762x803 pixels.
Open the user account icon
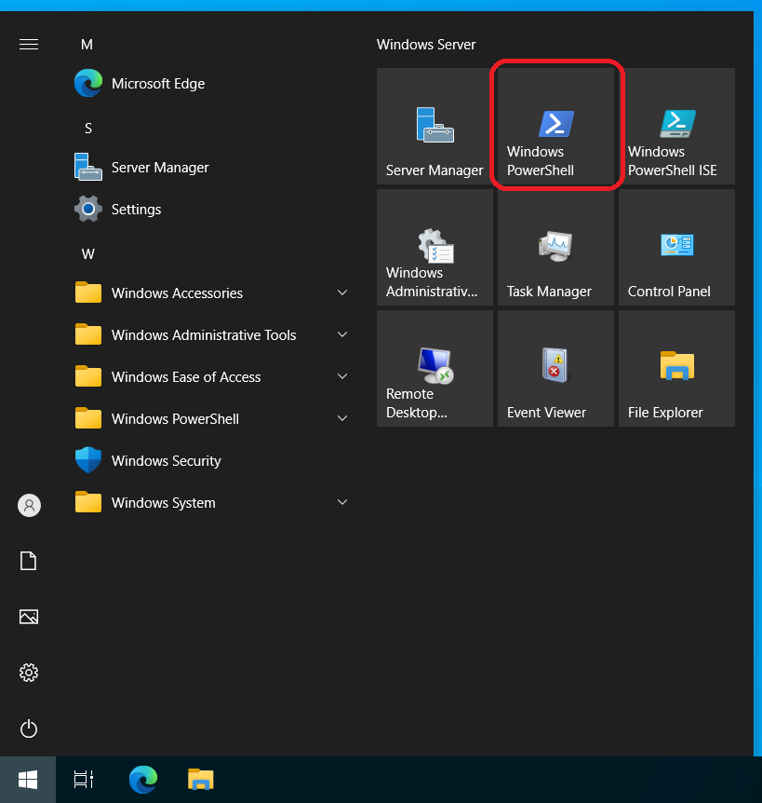click(x=29, y=506)
